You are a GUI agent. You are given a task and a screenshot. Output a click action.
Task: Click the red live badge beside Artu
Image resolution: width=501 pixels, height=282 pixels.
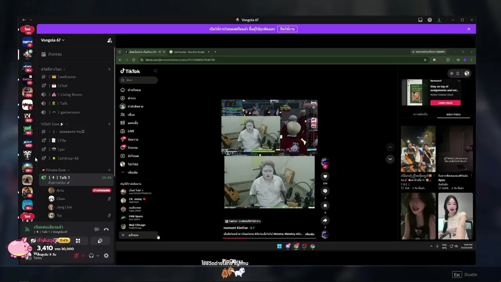click(x=101, y=190)
